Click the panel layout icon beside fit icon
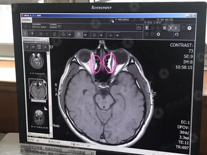The image size is (207, 155). [x=177, y=28]
